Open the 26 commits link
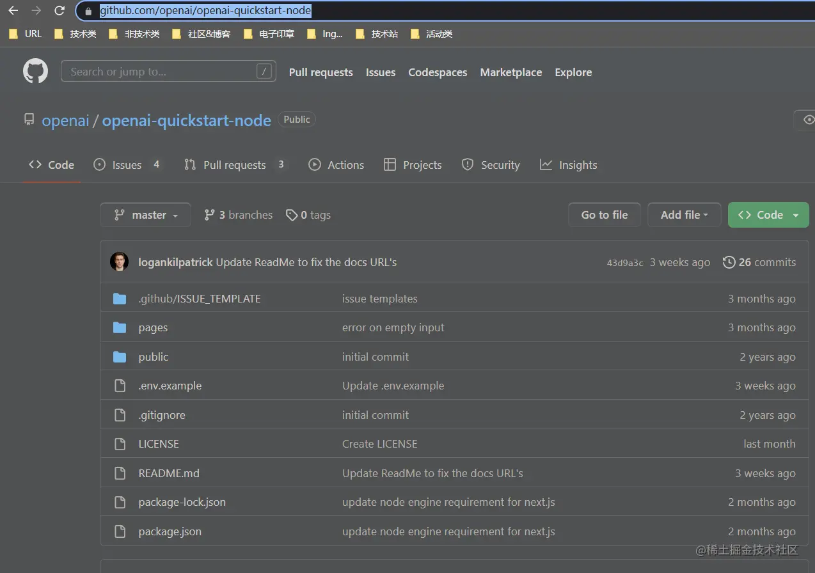Screen dimensions: 815x573 pyautogui.click(x=759, y=262)
